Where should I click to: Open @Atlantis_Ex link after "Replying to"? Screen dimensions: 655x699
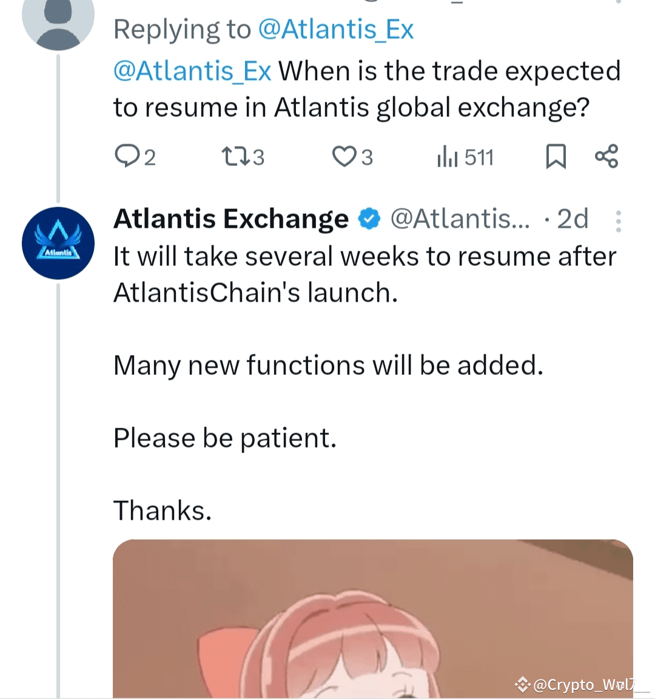click(335, 29)
